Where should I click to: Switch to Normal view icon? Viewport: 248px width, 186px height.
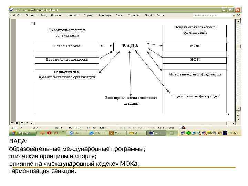[12, 123]
